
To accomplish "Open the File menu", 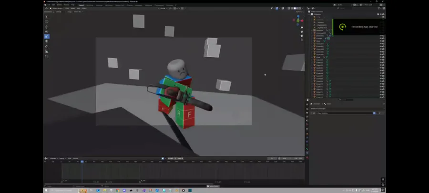I will [49, 5].
